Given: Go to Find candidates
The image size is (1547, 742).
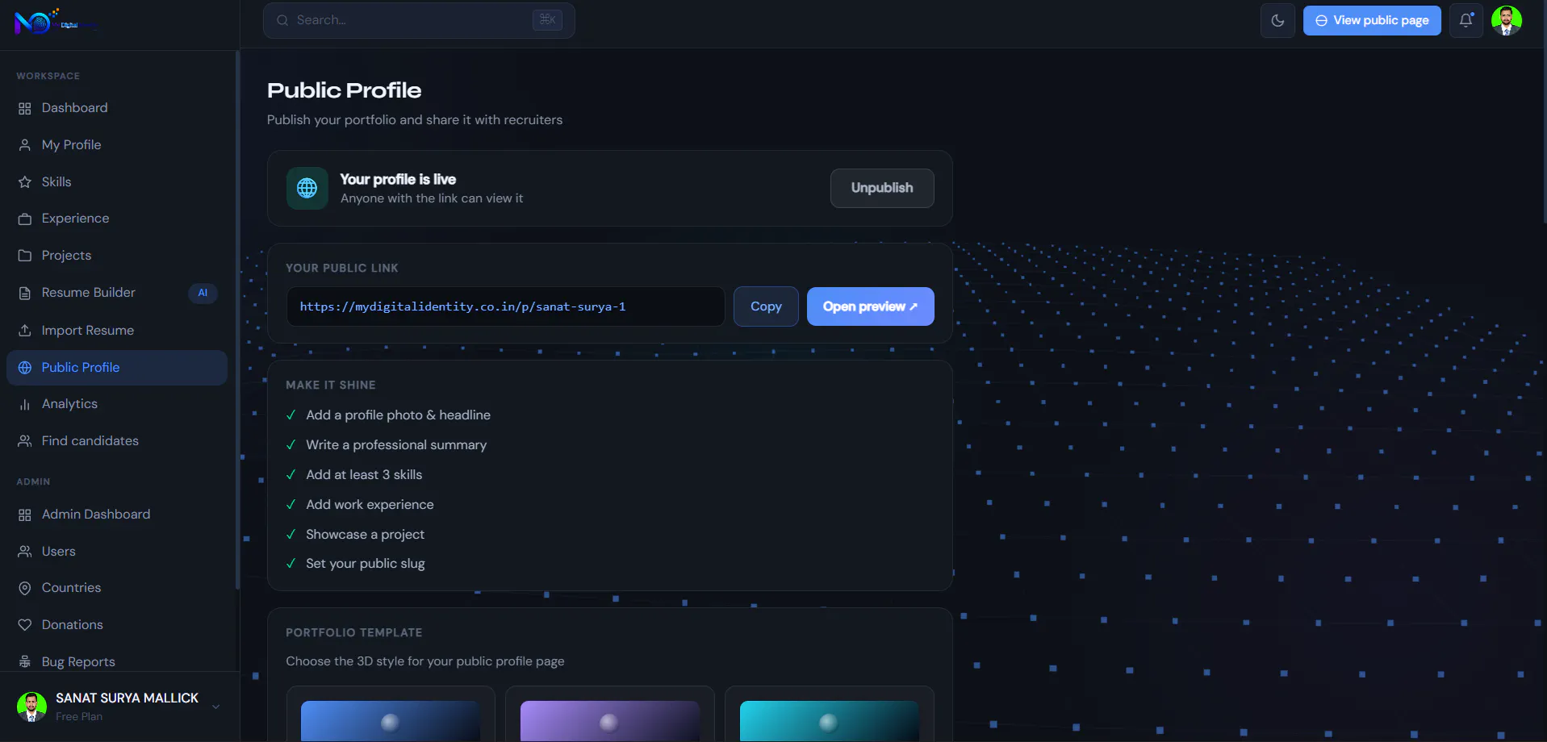Looking at the screenshot, I should pyautogui.click(x=117, y=441).
